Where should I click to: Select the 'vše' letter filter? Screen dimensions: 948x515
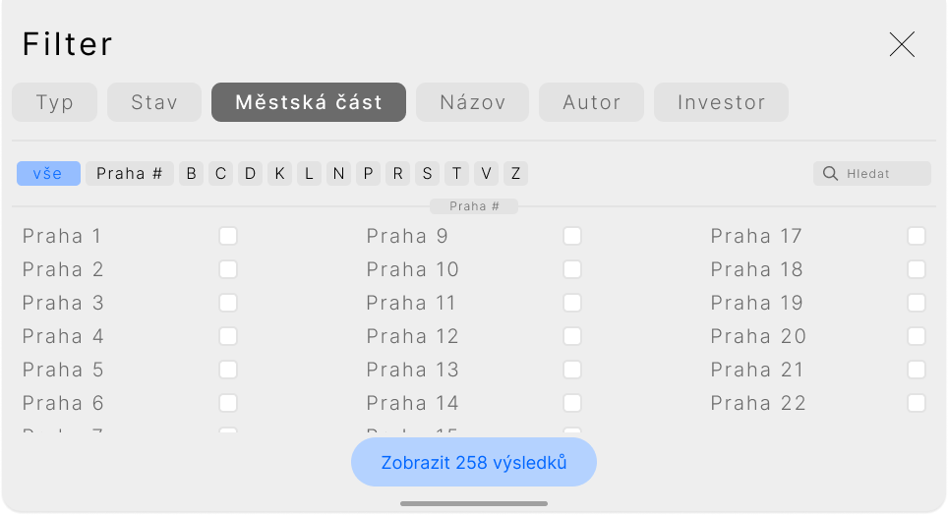pos(48,174)
